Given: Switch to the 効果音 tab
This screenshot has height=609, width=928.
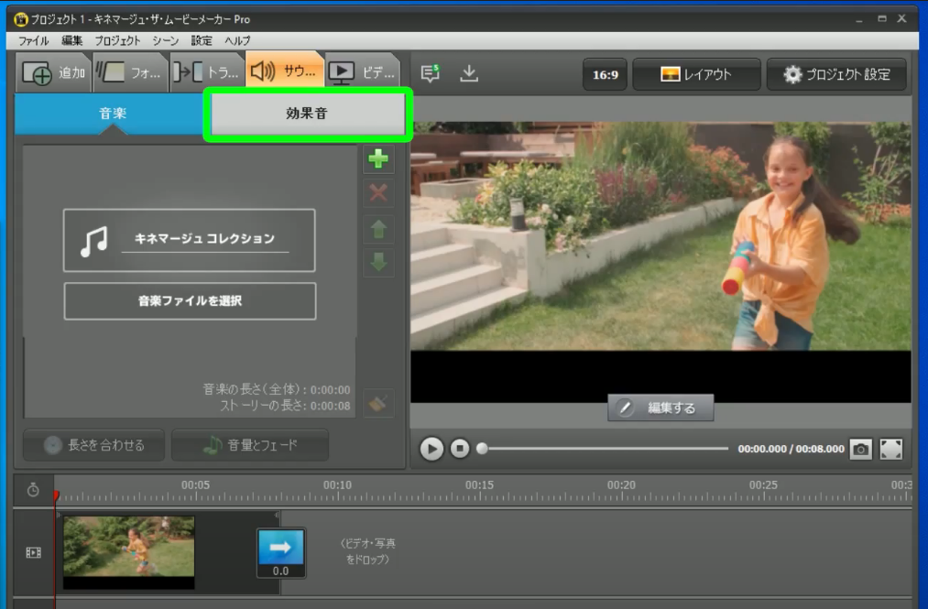Looking at the screenshot, I should click(x=307, y=114).
